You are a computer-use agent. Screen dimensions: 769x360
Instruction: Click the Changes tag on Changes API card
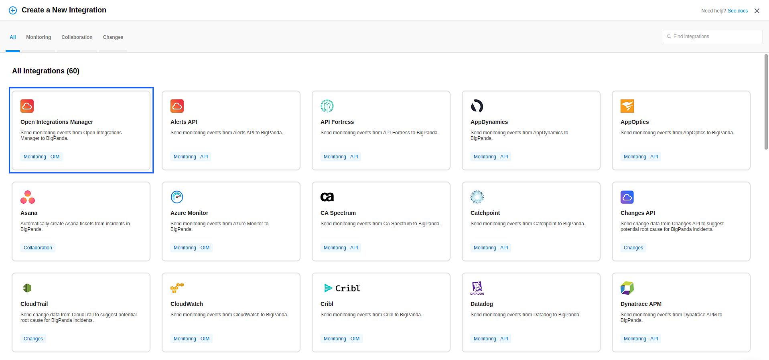tap(633, 248)
